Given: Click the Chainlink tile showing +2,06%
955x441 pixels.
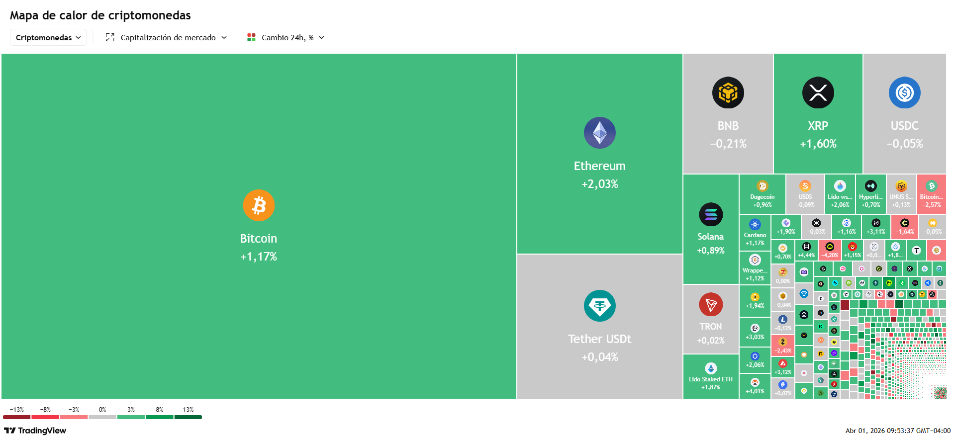Looking at the screenshot, I should [755, 360].
